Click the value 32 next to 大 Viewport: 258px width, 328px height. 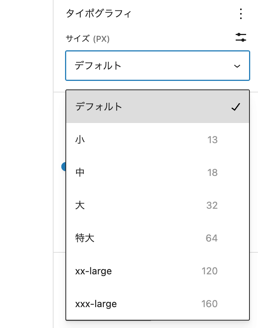click(x=213, y=205)
